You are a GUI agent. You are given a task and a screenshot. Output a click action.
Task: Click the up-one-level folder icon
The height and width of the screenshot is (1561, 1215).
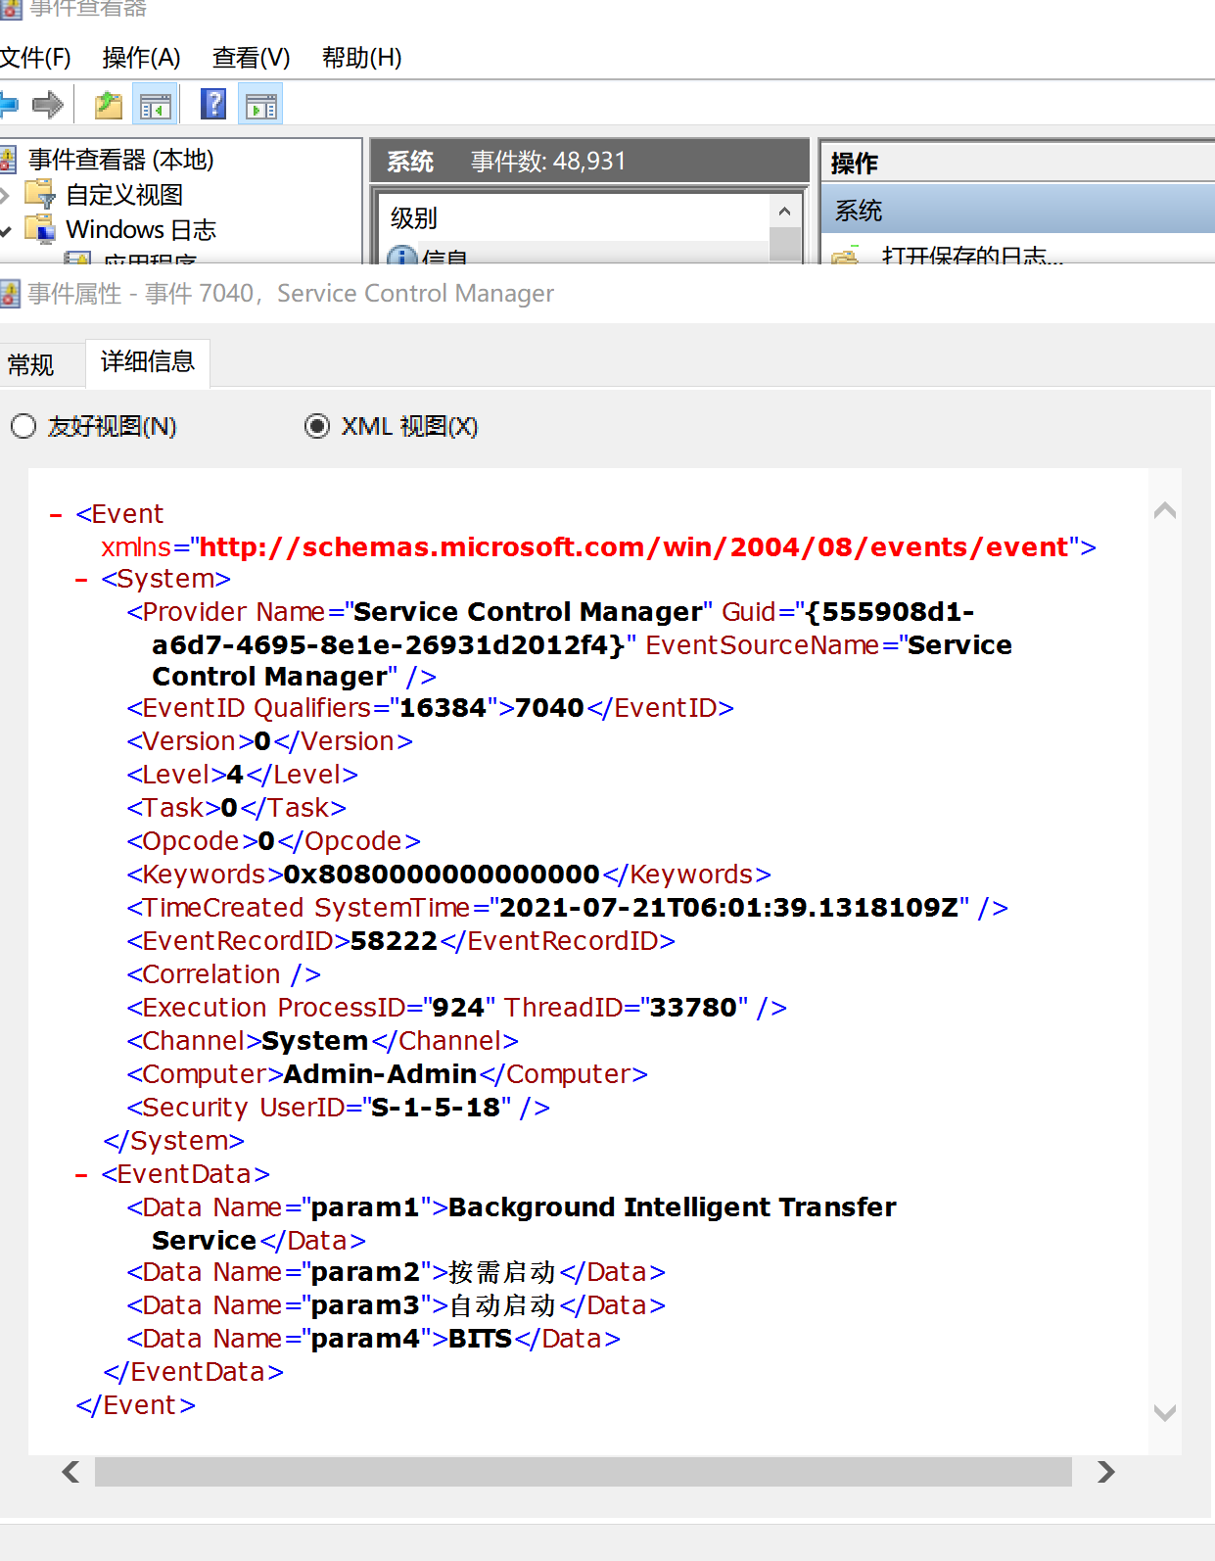pos(108,105)
